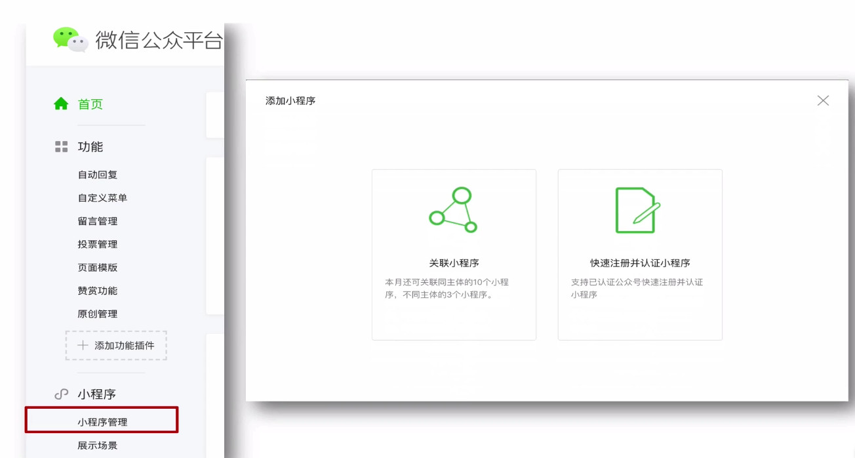Choose 快速注册并认证小程序 card title
The width and height of the screenshot is (855, 458).
coord(640,263)
